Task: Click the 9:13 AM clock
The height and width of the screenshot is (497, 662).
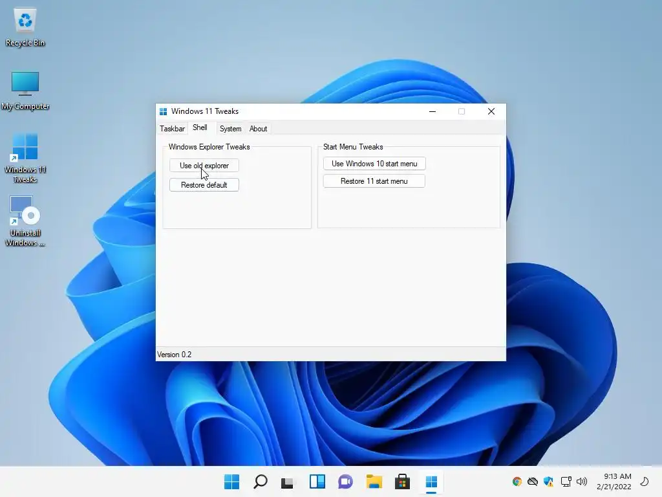Action: tap(617, 476)
